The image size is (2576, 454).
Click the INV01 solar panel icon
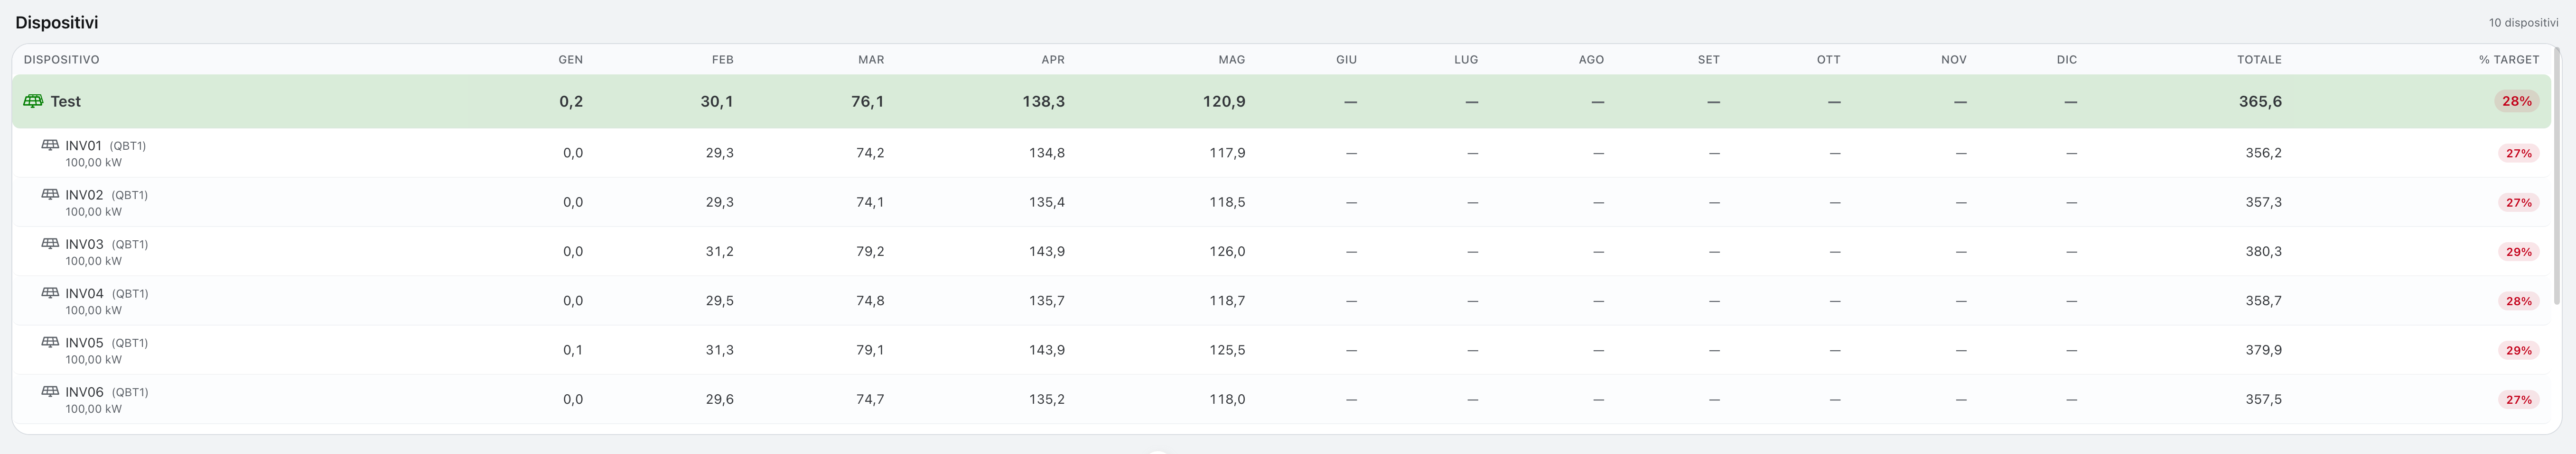(50, 145)
